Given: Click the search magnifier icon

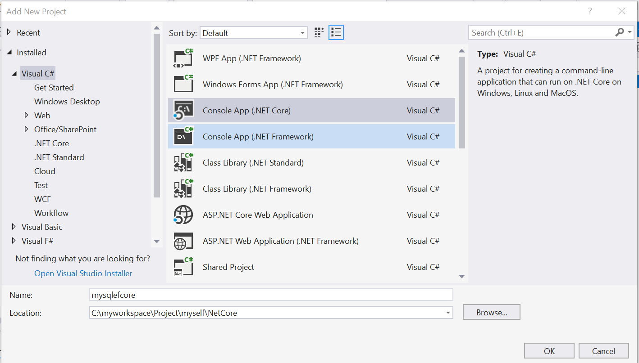Looking at the screenshot, I should (x=620, y=32).
